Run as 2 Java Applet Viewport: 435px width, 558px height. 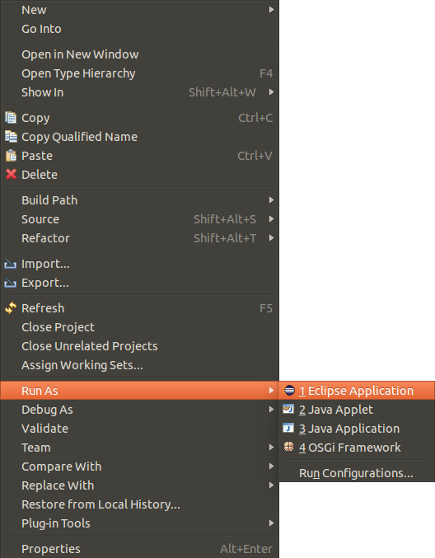pos(357,410)
